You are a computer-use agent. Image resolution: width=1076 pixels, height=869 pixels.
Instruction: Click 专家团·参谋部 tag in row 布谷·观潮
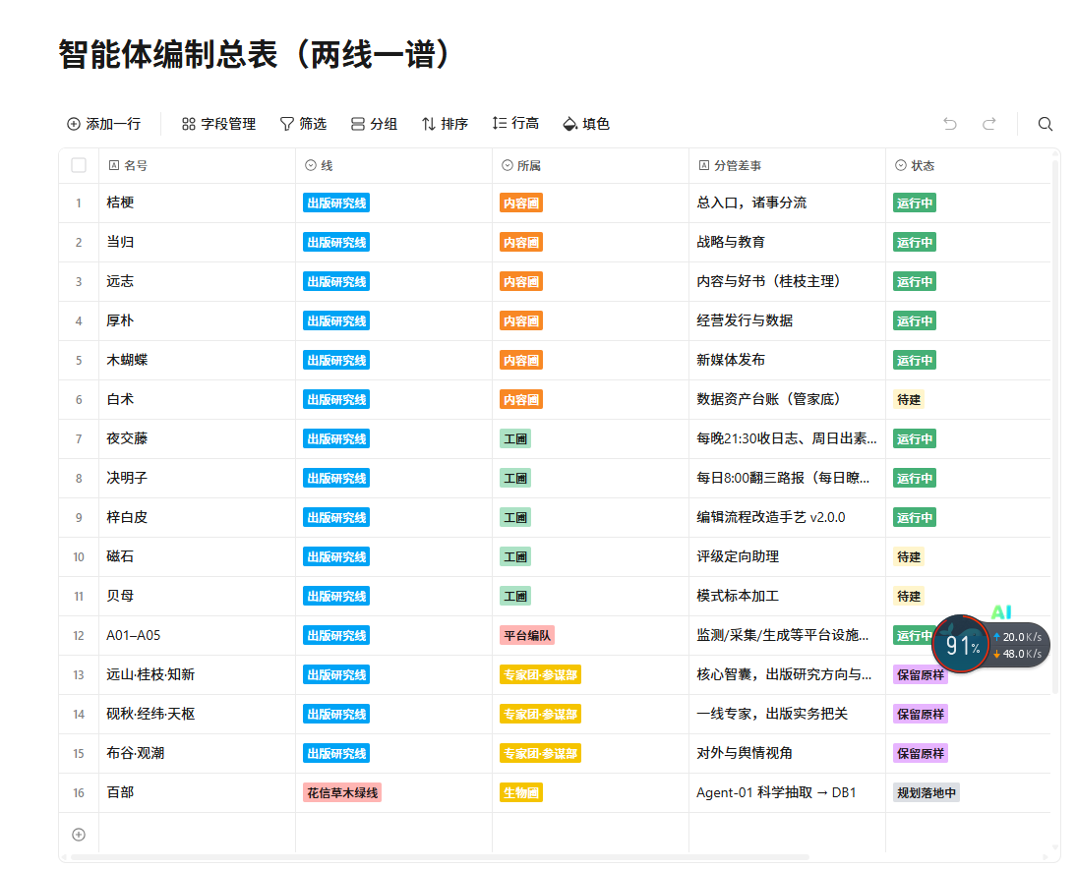pyautogui.click(x=541, y=753)
